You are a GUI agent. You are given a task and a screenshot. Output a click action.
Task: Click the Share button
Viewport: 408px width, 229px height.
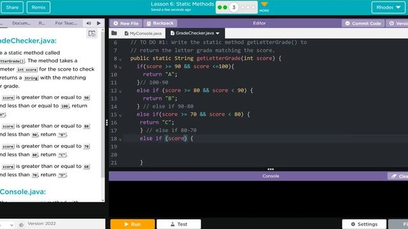(12, 7)
